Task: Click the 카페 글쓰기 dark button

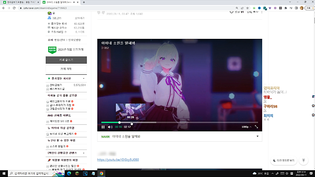Action: [66, 60]
